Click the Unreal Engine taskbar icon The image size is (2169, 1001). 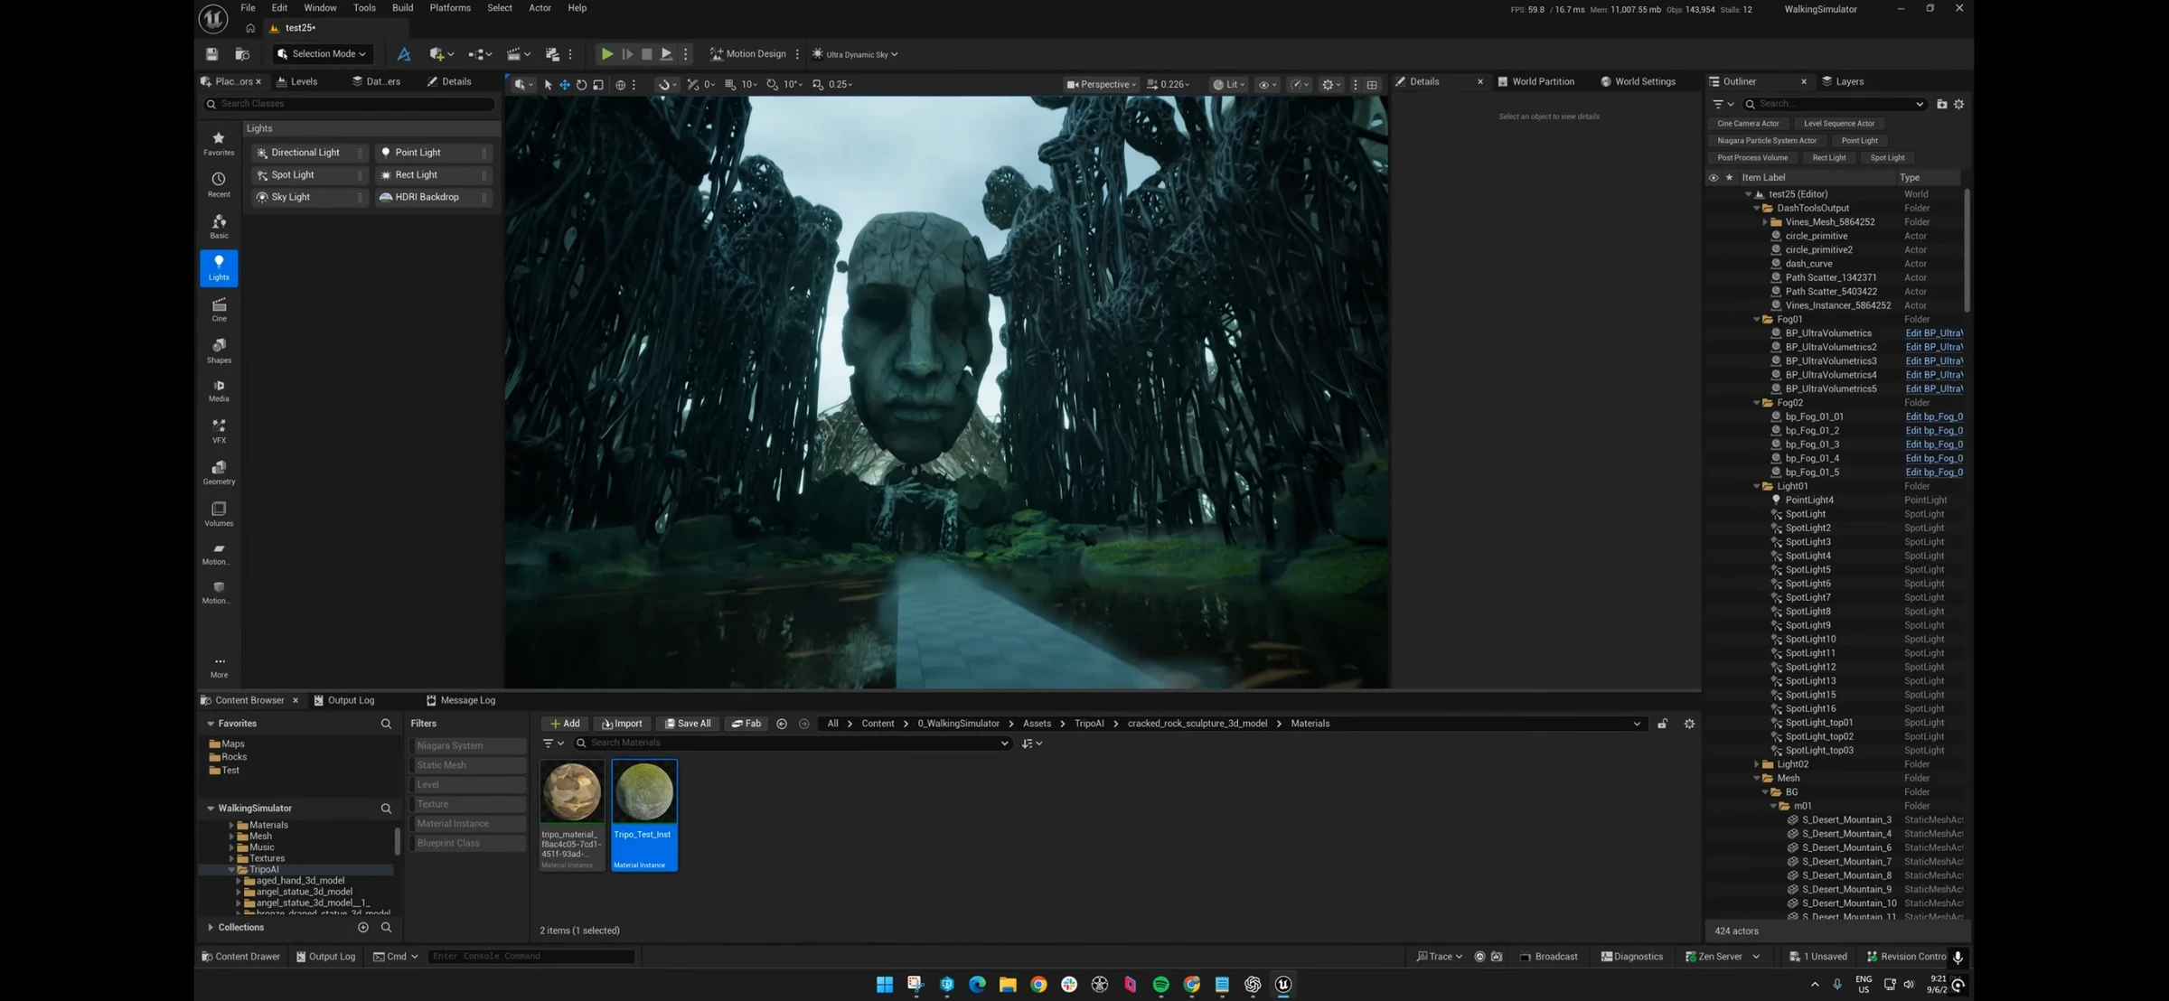pos(1283,984)
